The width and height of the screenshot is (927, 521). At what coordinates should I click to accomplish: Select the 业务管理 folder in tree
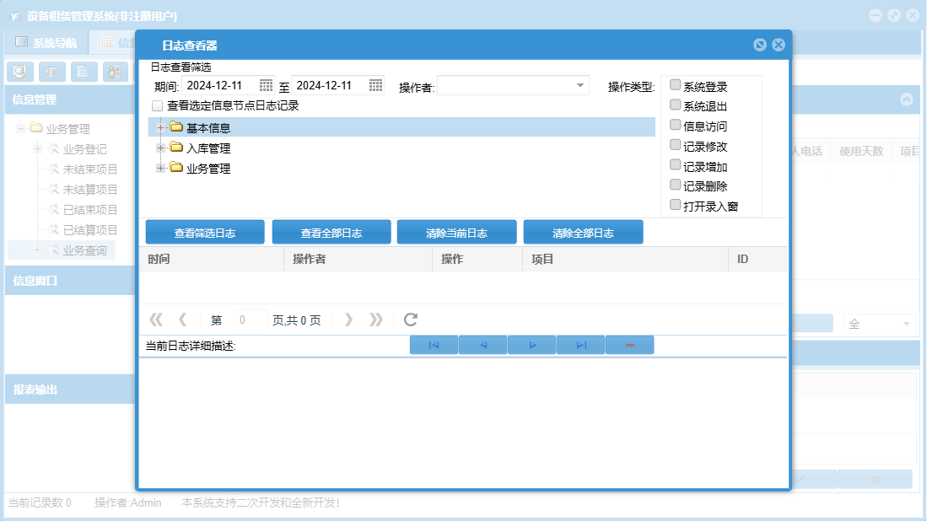[x=207, y=169]
